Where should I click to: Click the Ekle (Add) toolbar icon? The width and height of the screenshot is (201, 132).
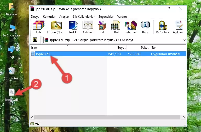tap(39, 27)
